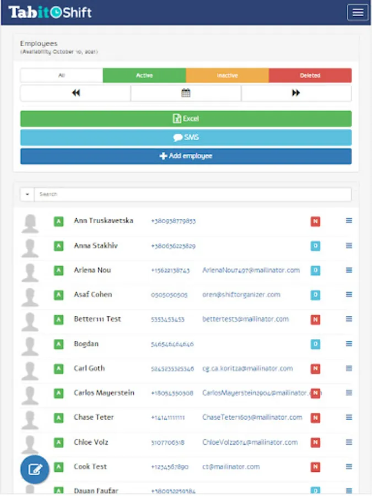Click blue D badge for Arlena Nou
This screenshot has width=372, height=496.
click(315, 271)
